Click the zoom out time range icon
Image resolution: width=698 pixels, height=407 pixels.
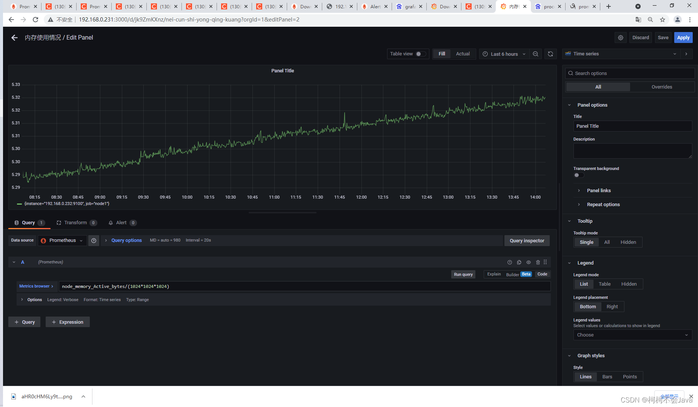[535, 54]
